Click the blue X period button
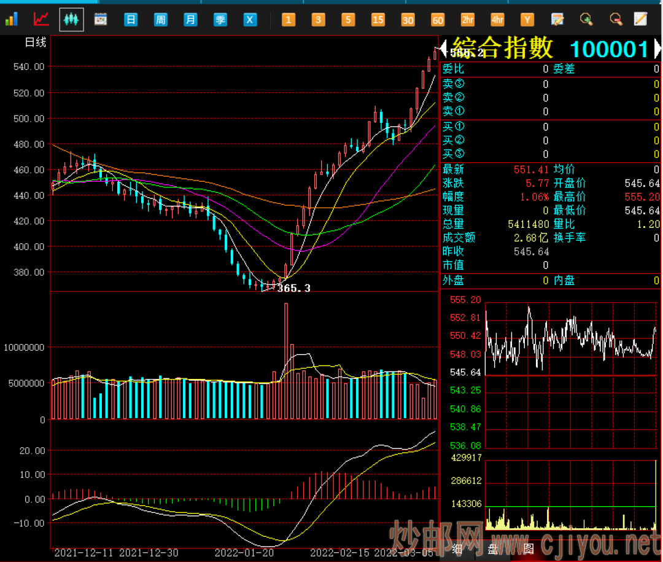 (x=250, y=20)
